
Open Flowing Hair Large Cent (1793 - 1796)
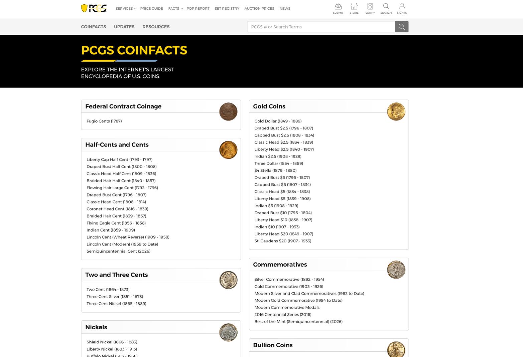[x=122, y=188]
